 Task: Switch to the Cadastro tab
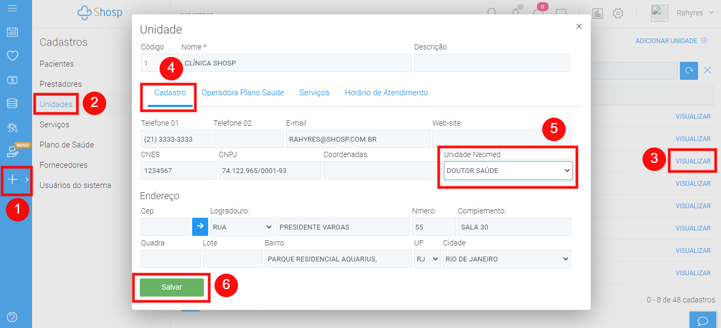170,93
